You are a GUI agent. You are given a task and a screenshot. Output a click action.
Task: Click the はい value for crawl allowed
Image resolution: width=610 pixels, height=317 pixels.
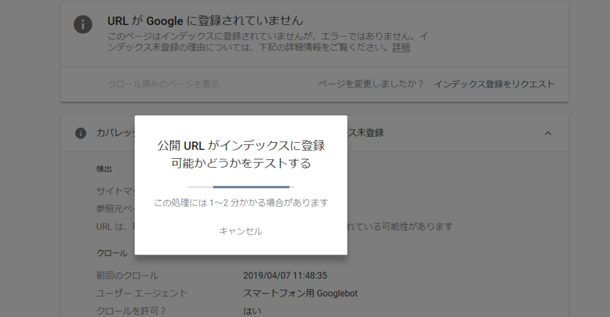[x=252, y=311]
